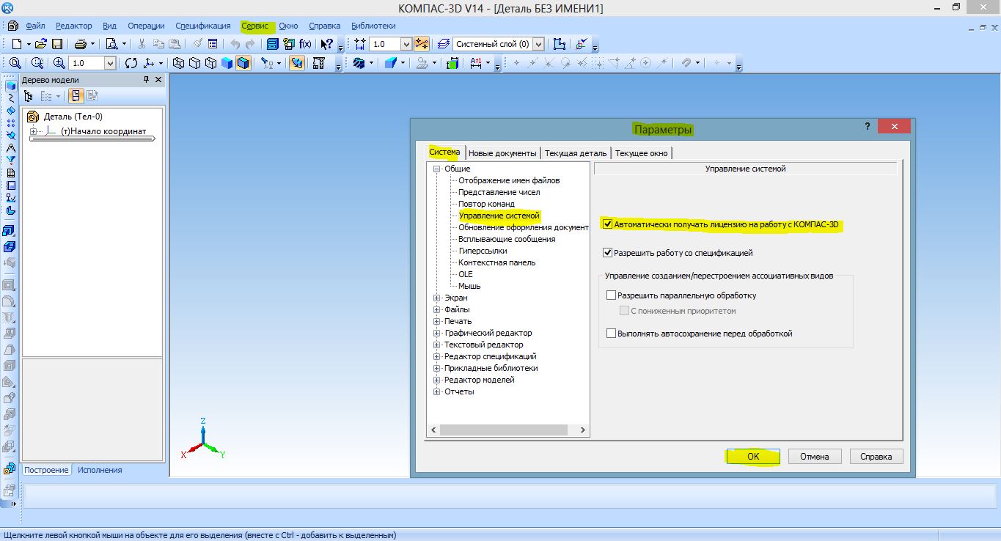Expand the Текстовый редактор node
The width and height of the screenshot is (1001, 541).
coord(437,345)
